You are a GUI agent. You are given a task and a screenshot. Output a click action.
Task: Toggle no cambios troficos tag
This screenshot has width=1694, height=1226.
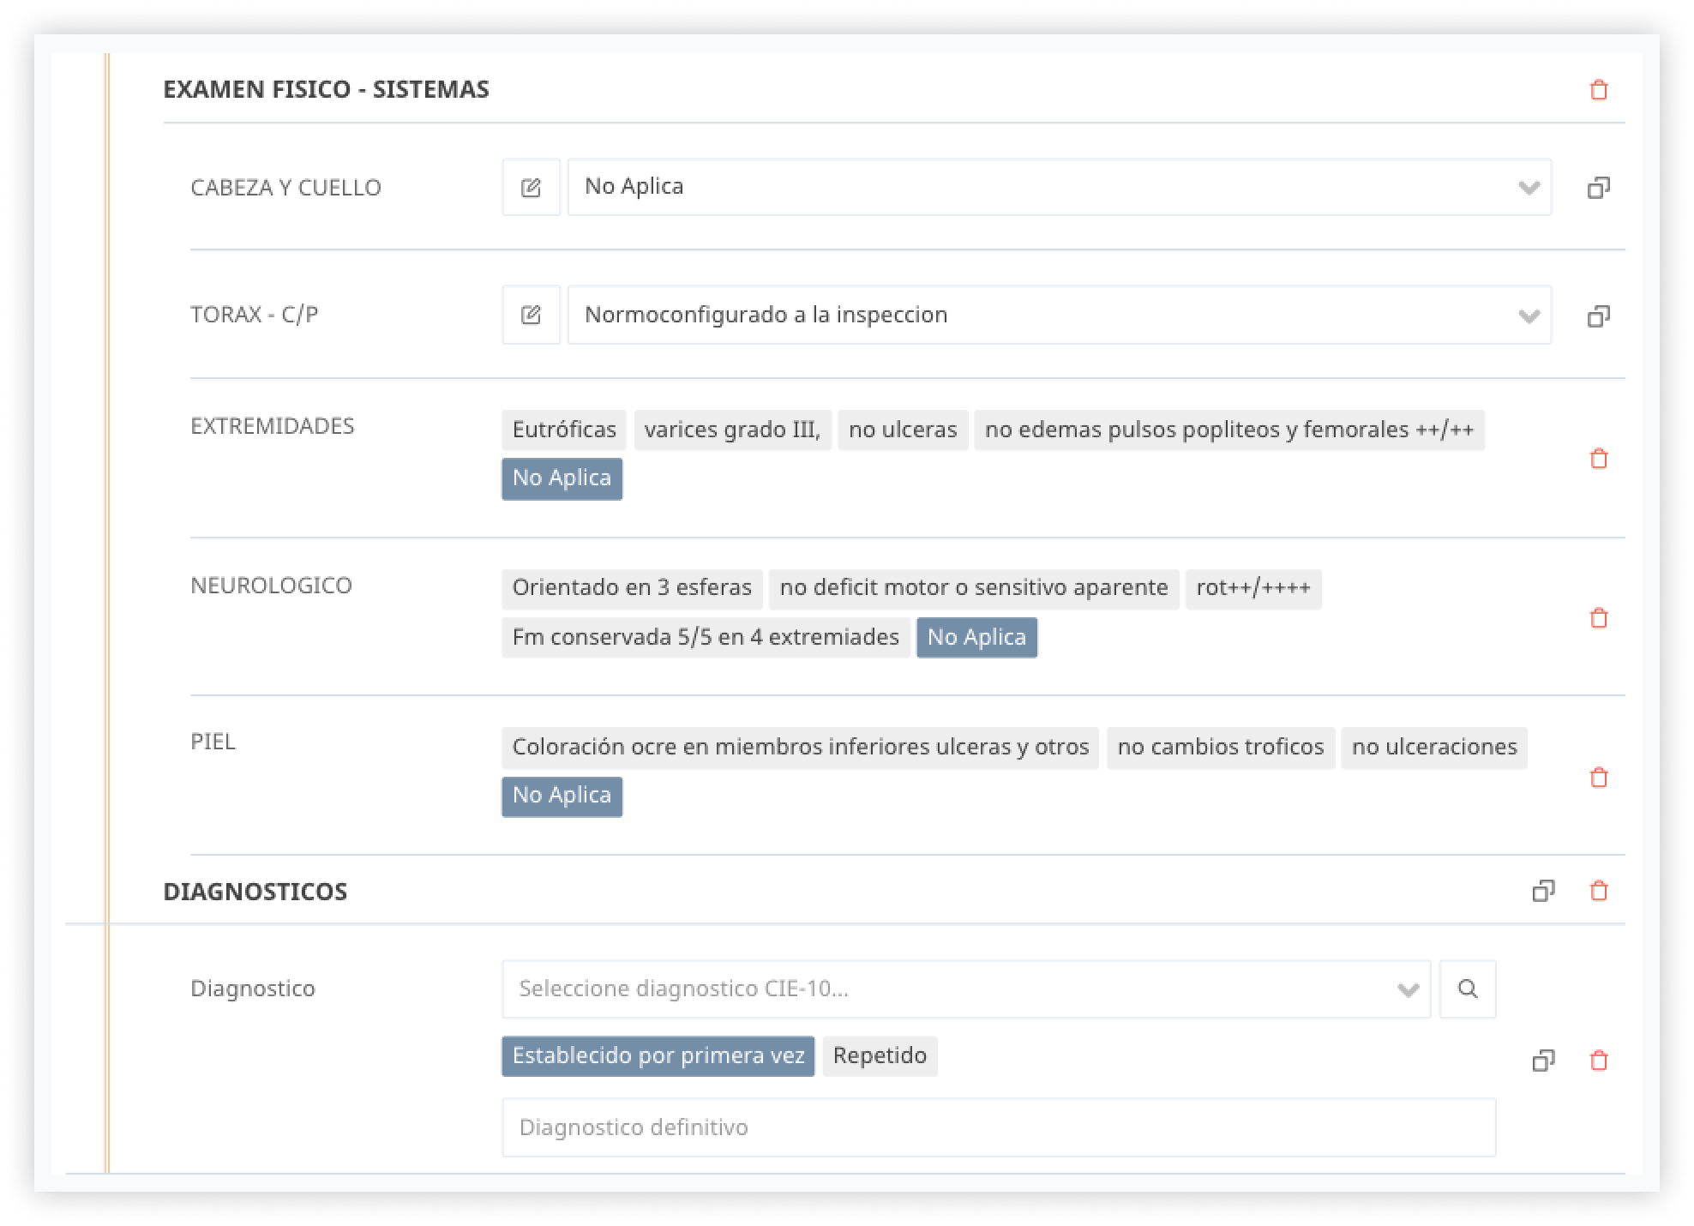[1221, 748]
